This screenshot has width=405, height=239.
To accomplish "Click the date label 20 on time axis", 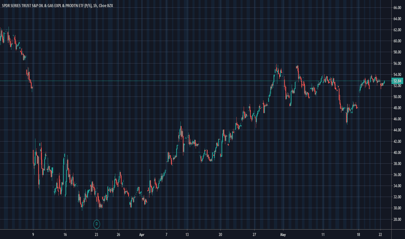I will click(220, 235).
